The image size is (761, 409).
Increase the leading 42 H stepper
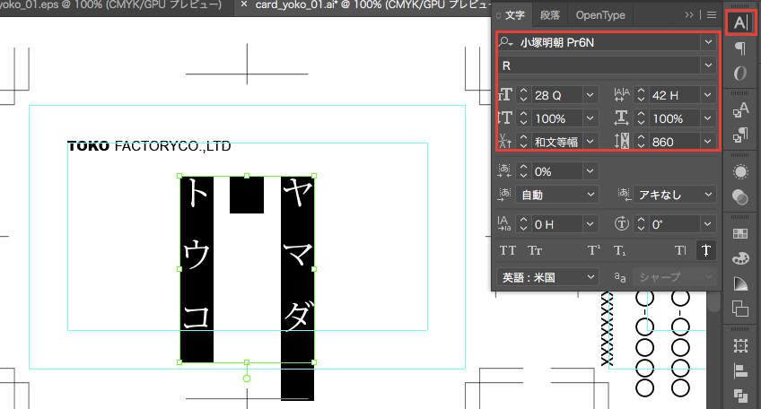click(x=642, y=91)
